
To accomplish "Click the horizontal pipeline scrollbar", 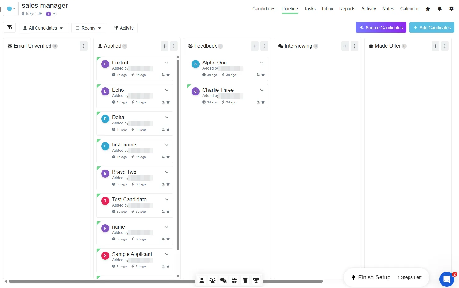I will (x=166, y=281).
